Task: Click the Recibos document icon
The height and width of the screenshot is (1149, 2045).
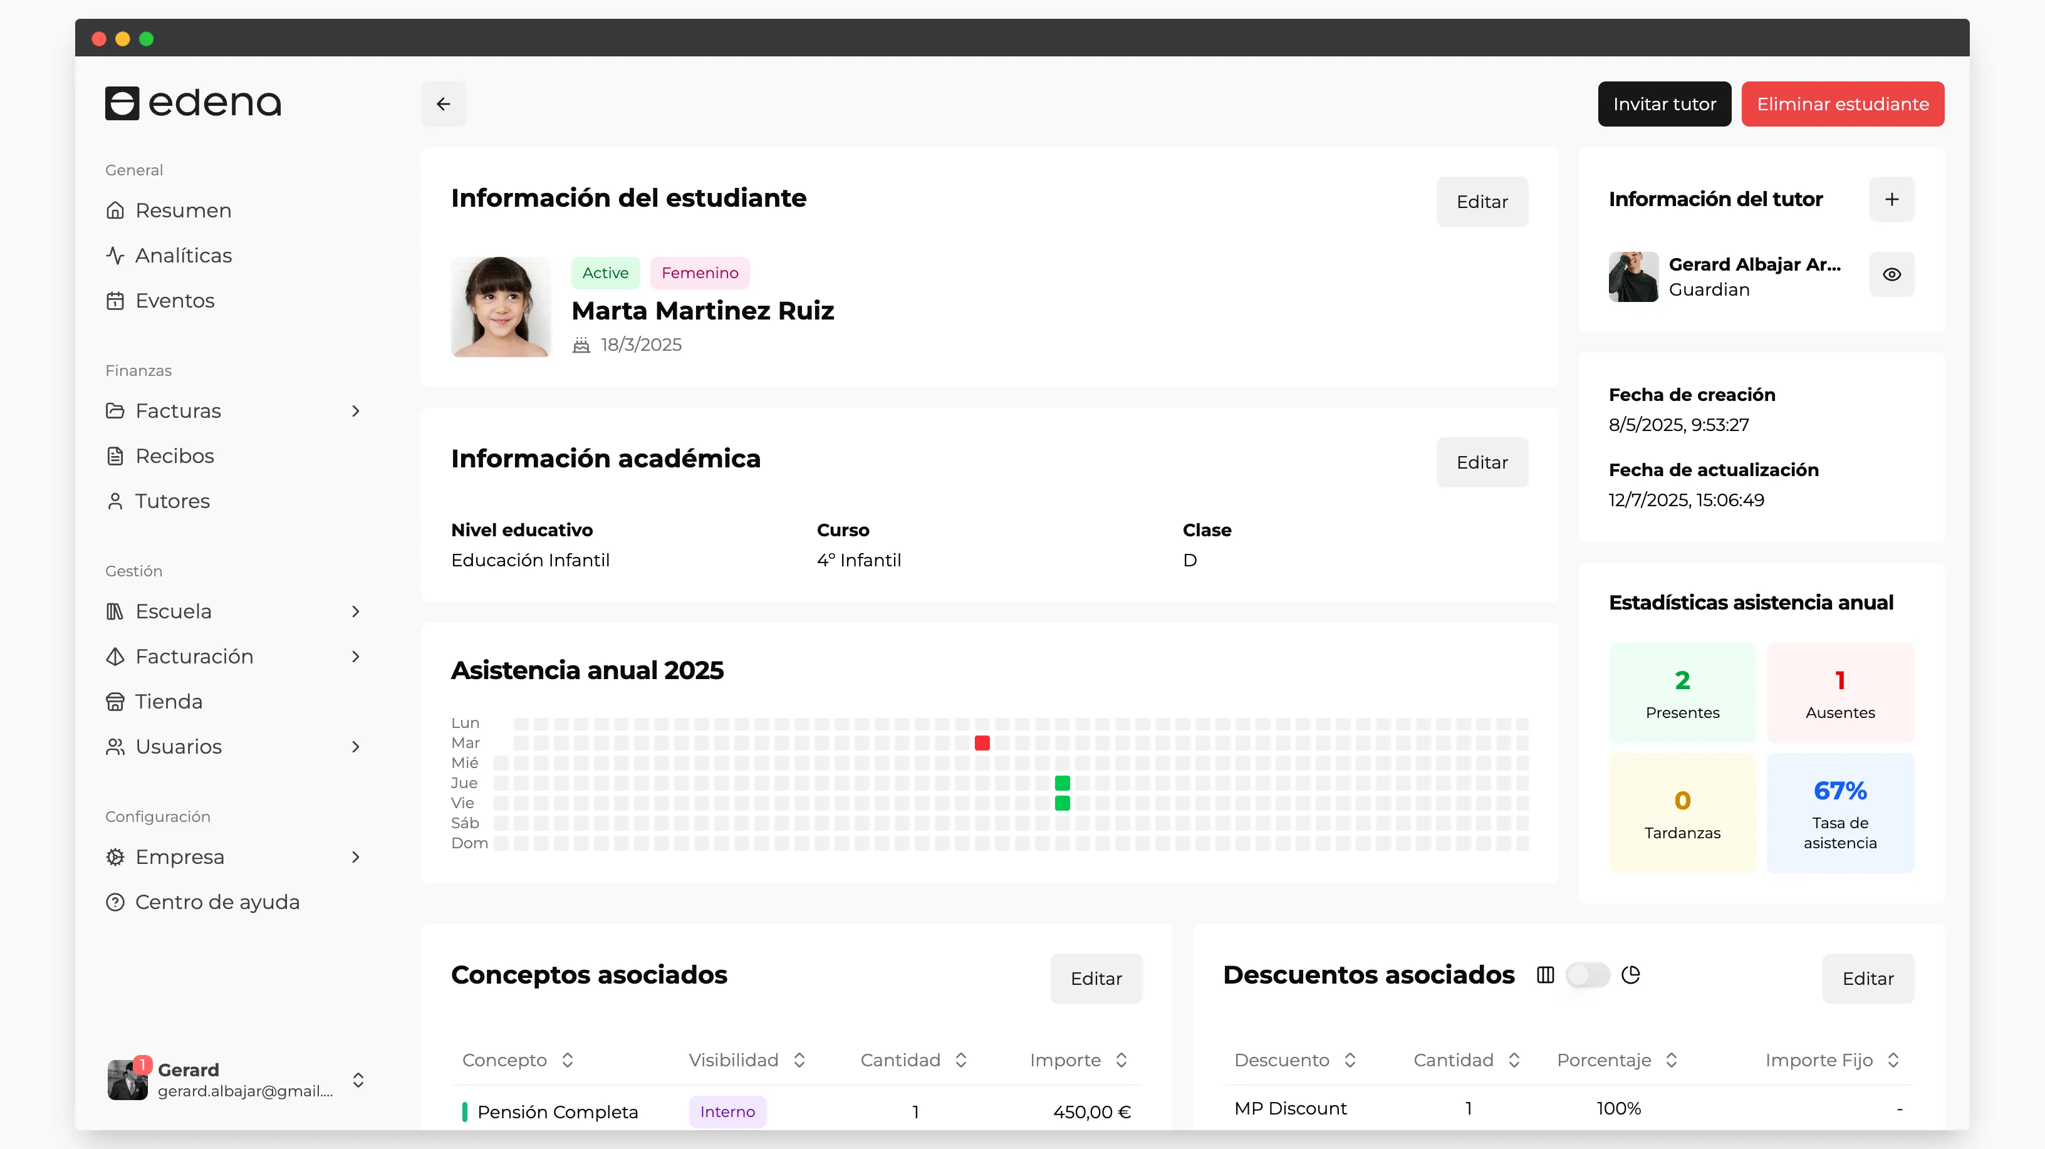Action: (x=115, y=456)
